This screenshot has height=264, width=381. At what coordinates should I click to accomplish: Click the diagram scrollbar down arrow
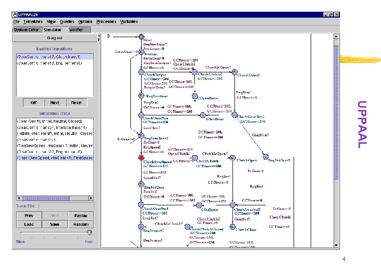tap(336, 245)
